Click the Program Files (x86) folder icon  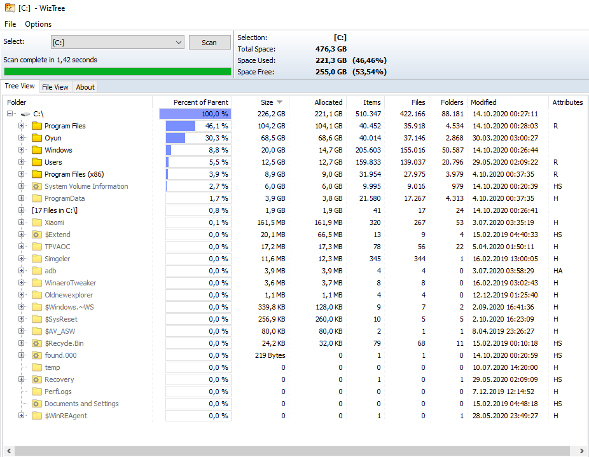(x=36, y=174)
